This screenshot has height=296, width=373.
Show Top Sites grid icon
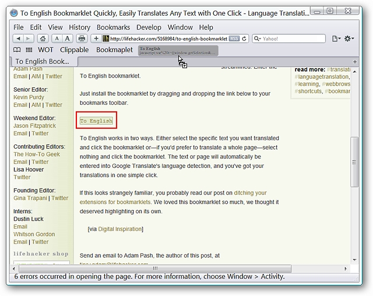tap(29, 50)
